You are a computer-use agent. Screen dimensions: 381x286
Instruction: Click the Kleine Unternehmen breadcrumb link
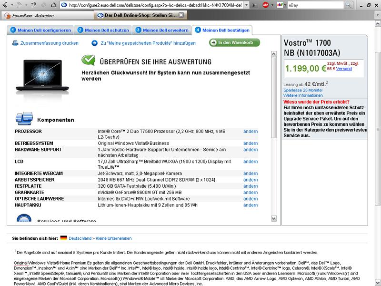click(113, 238)
